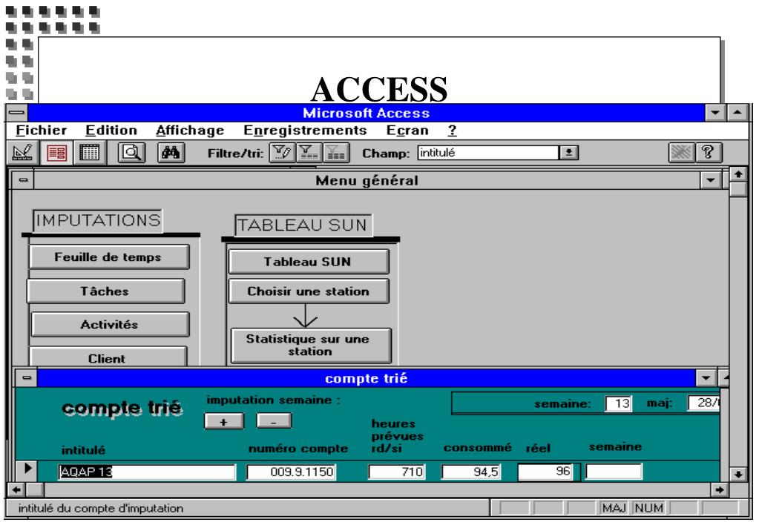Image resolution: width=759 pixels, height=525 pixels.
Task: Minimize the Menu général window
Action: pyautogui.click(x=710, y=180)
